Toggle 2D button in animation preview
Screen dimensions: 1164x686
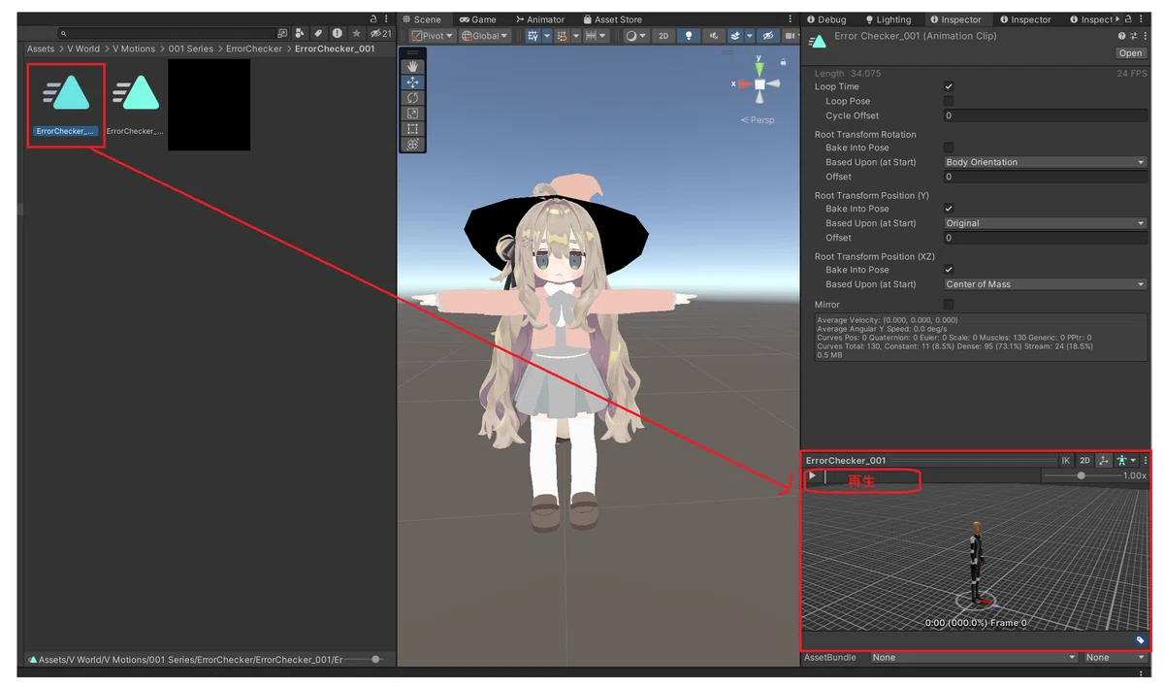[x=1085, y=461]
